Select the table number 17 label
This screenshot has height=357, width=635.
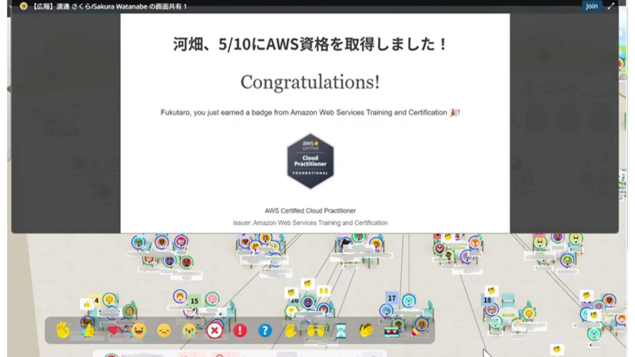(392, 298)
